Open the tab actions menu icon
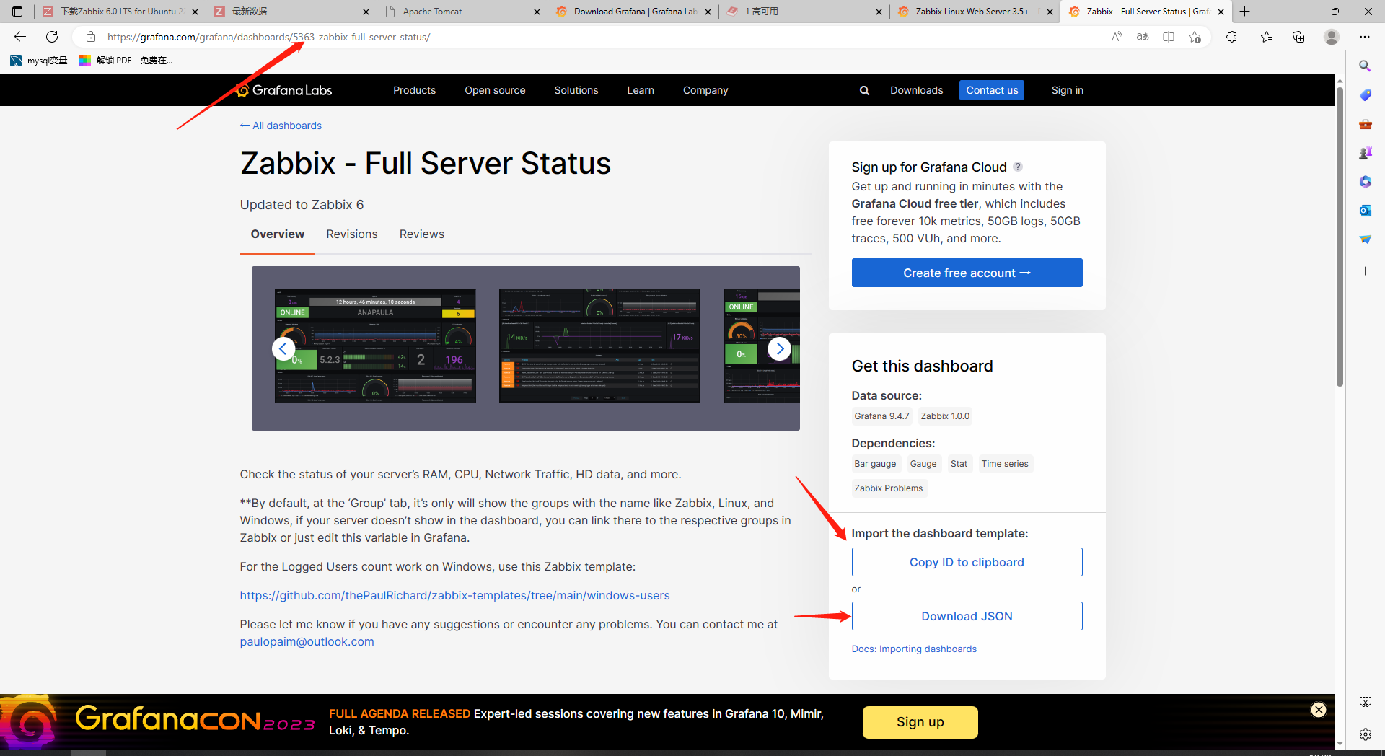Screen dimensions: 1385x756 (17, 12)
